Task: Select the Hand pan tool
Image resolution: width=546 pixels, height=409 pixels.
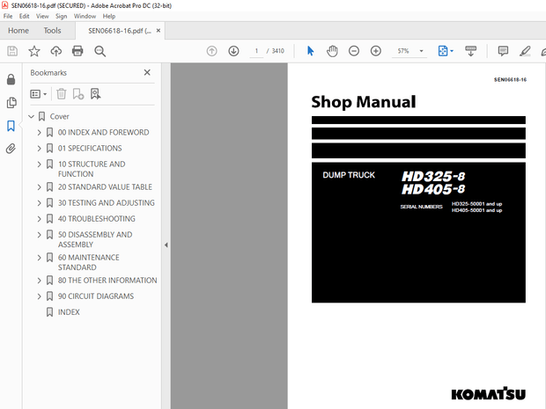Action: click(x=332, y=51)
